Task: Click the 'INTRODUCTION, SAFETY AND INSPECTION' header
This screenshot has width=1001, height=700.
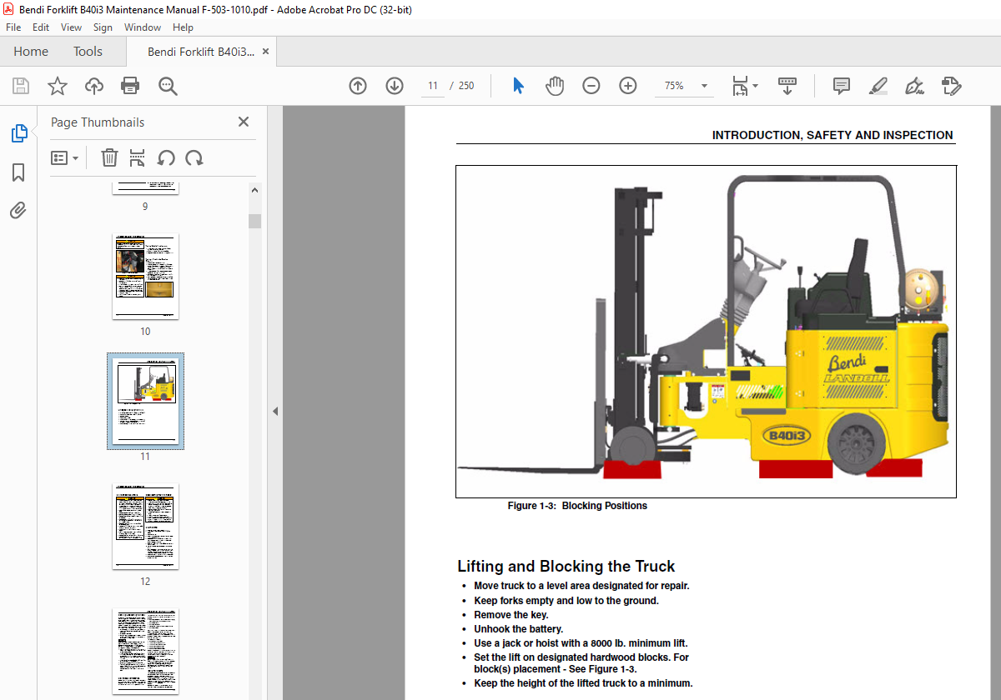Action: [832, 135]
